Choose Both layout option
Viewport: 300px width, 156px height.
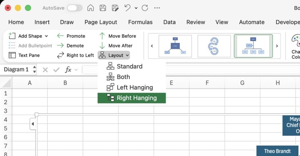[132, 77]
